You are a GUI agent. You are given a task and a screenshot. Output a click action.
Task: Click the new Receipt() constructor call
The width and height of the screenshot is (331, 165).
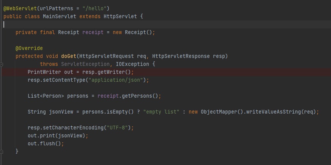132,33
